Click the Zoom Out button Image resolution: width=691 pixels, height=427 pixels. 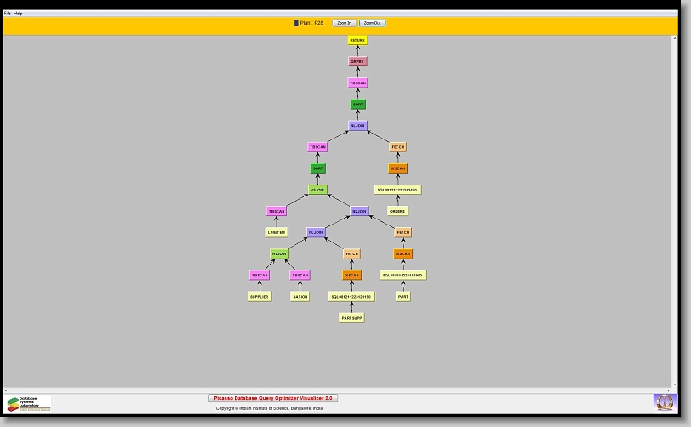click(372, 23)
